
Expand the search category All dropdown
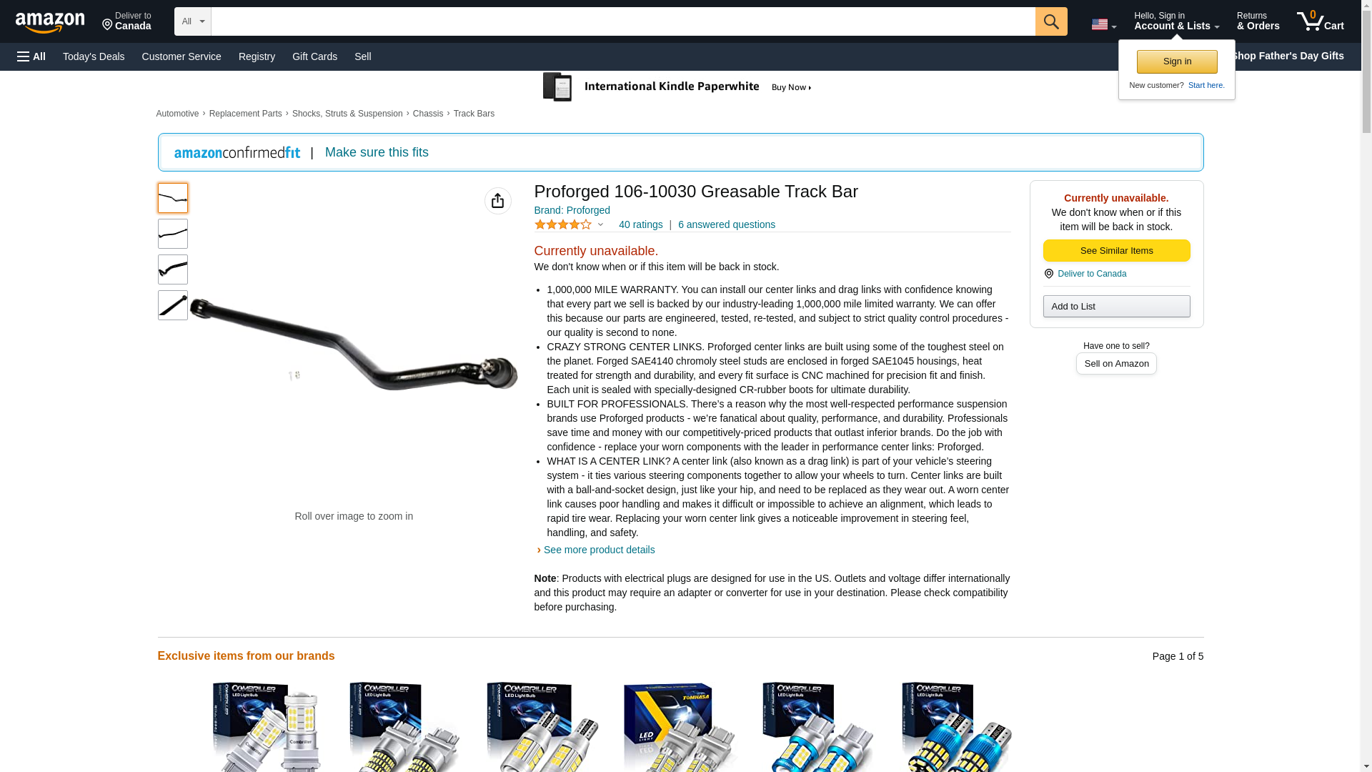click(x=193, y=21)
